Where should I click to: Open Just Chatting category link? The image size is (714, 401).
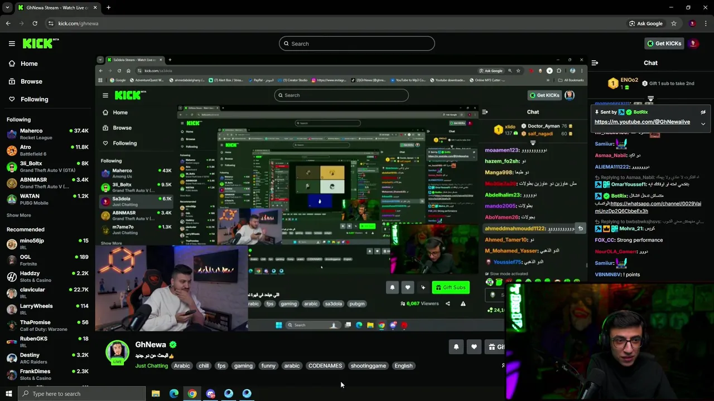pyautogui.click(x=151, y=366)
